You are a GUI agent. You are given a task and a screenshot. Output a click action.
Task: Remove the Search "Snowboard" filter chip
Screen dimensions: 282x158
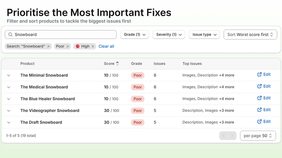(x=48, y=46)
